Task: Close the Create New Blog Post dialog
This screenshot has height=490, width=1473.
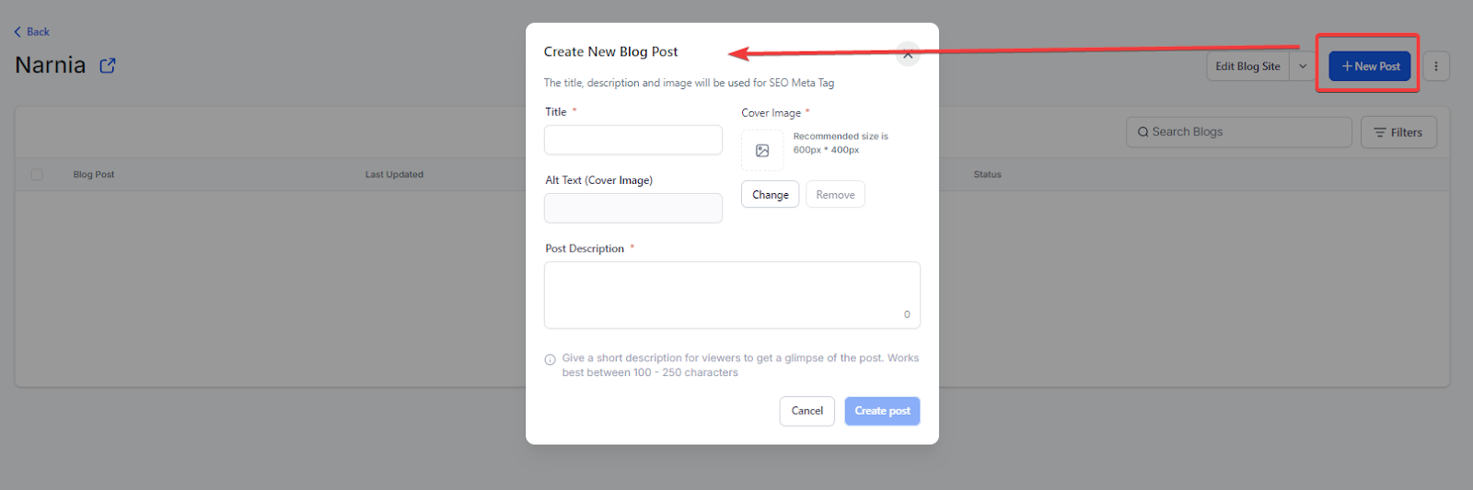Action: [x=908, y=54]
